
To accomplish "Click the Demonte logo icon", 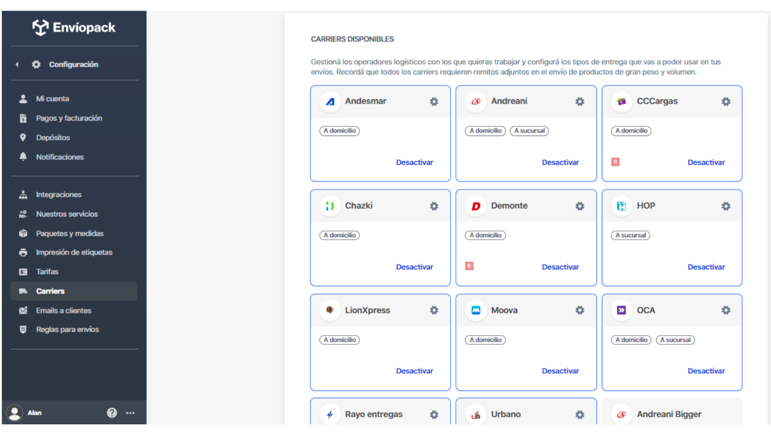I will pos(476,206).
